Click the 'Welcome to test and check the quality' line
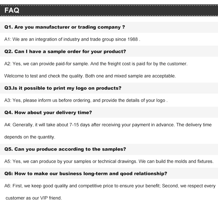218x209 pixels. 90,76
